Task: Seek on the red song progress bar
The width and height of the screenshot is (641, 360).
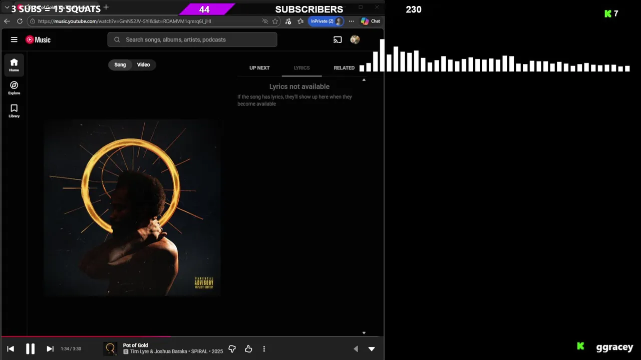Action: 192,336
